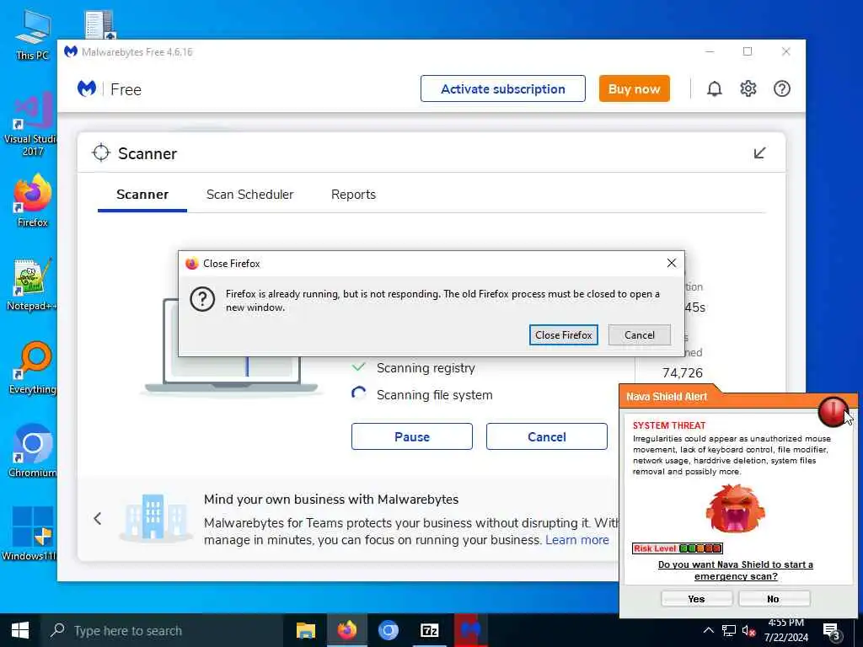
Task: Click the Scanning registry status line
Action: 426,367
